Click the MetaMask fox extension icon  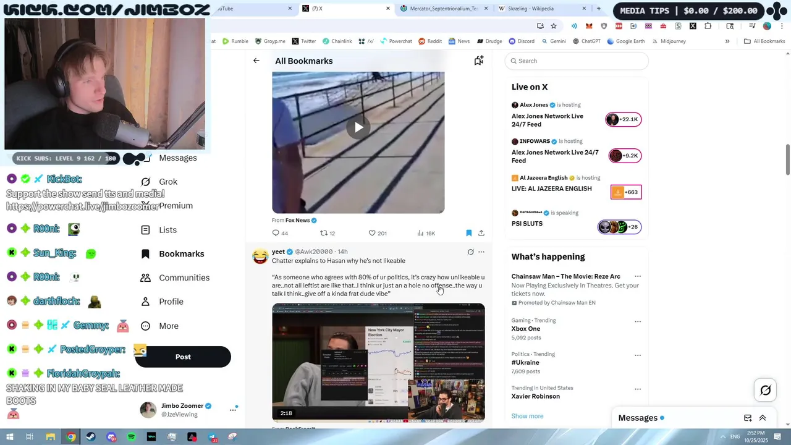(x=589, y=26)
